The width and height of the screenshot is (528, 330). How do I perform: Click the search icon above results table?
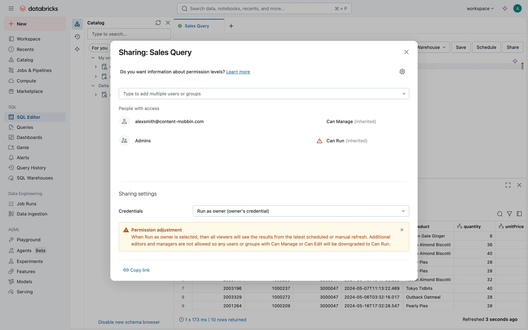(x=500, y=214)
